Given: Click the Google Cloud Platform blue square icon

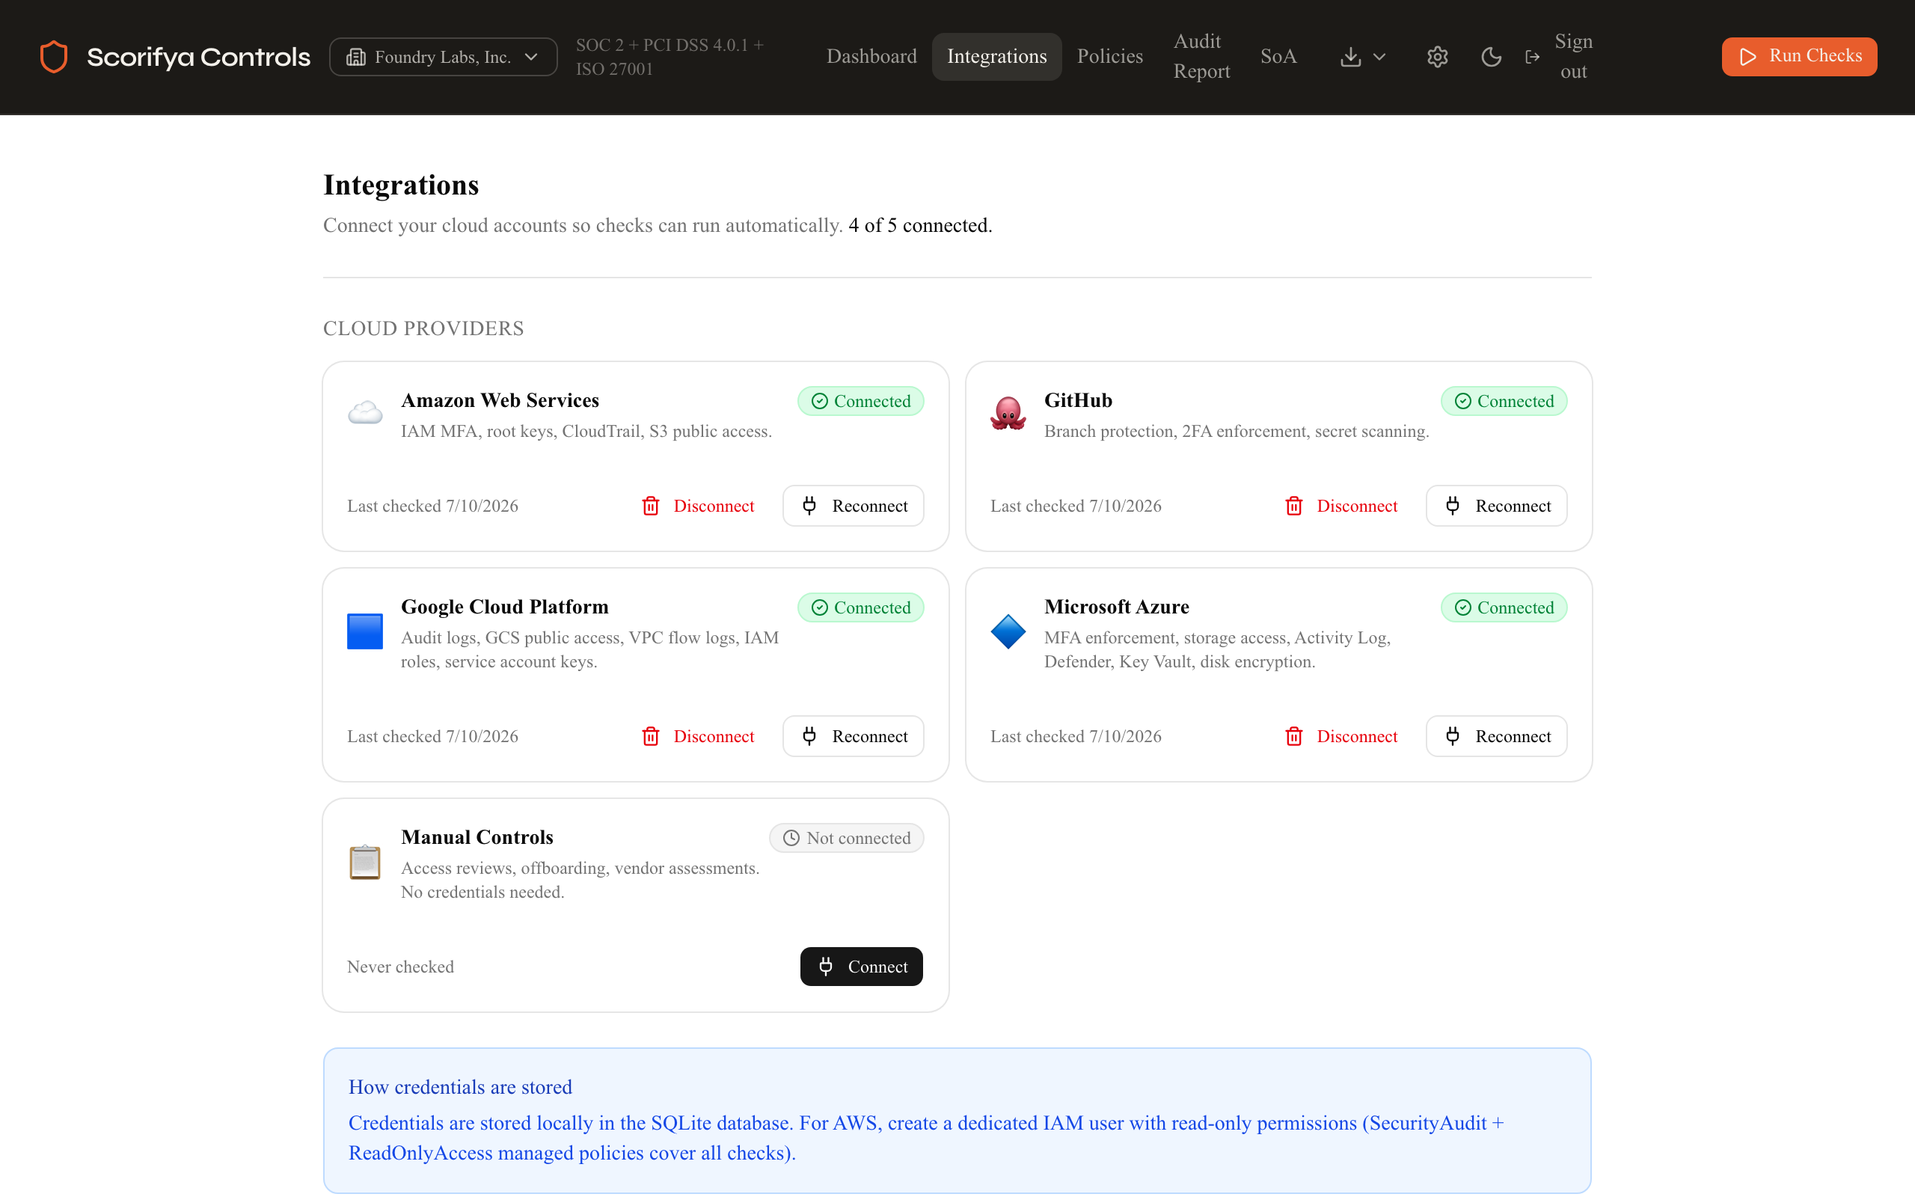Looking at the screenshot, I should pyautogui.click(x=365, y=631).
